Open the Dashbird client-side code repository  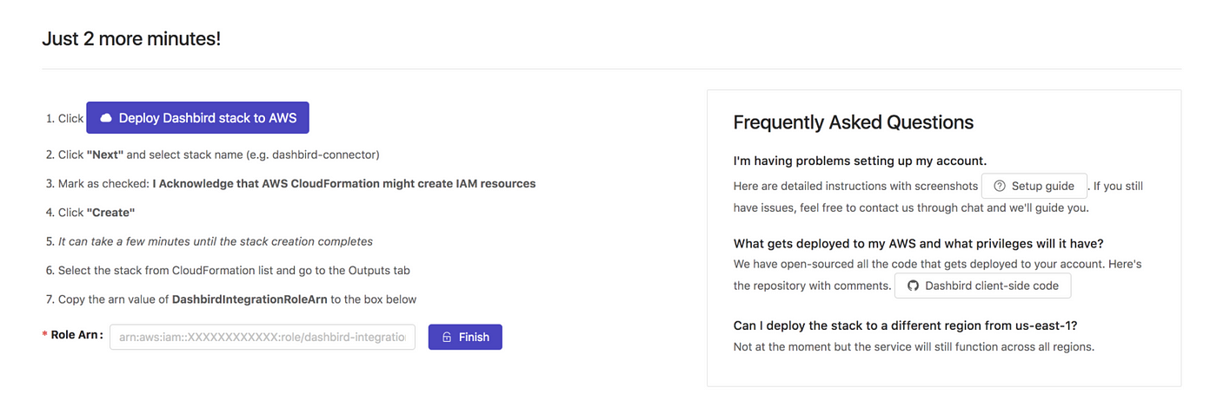click(x=982, y=286)
